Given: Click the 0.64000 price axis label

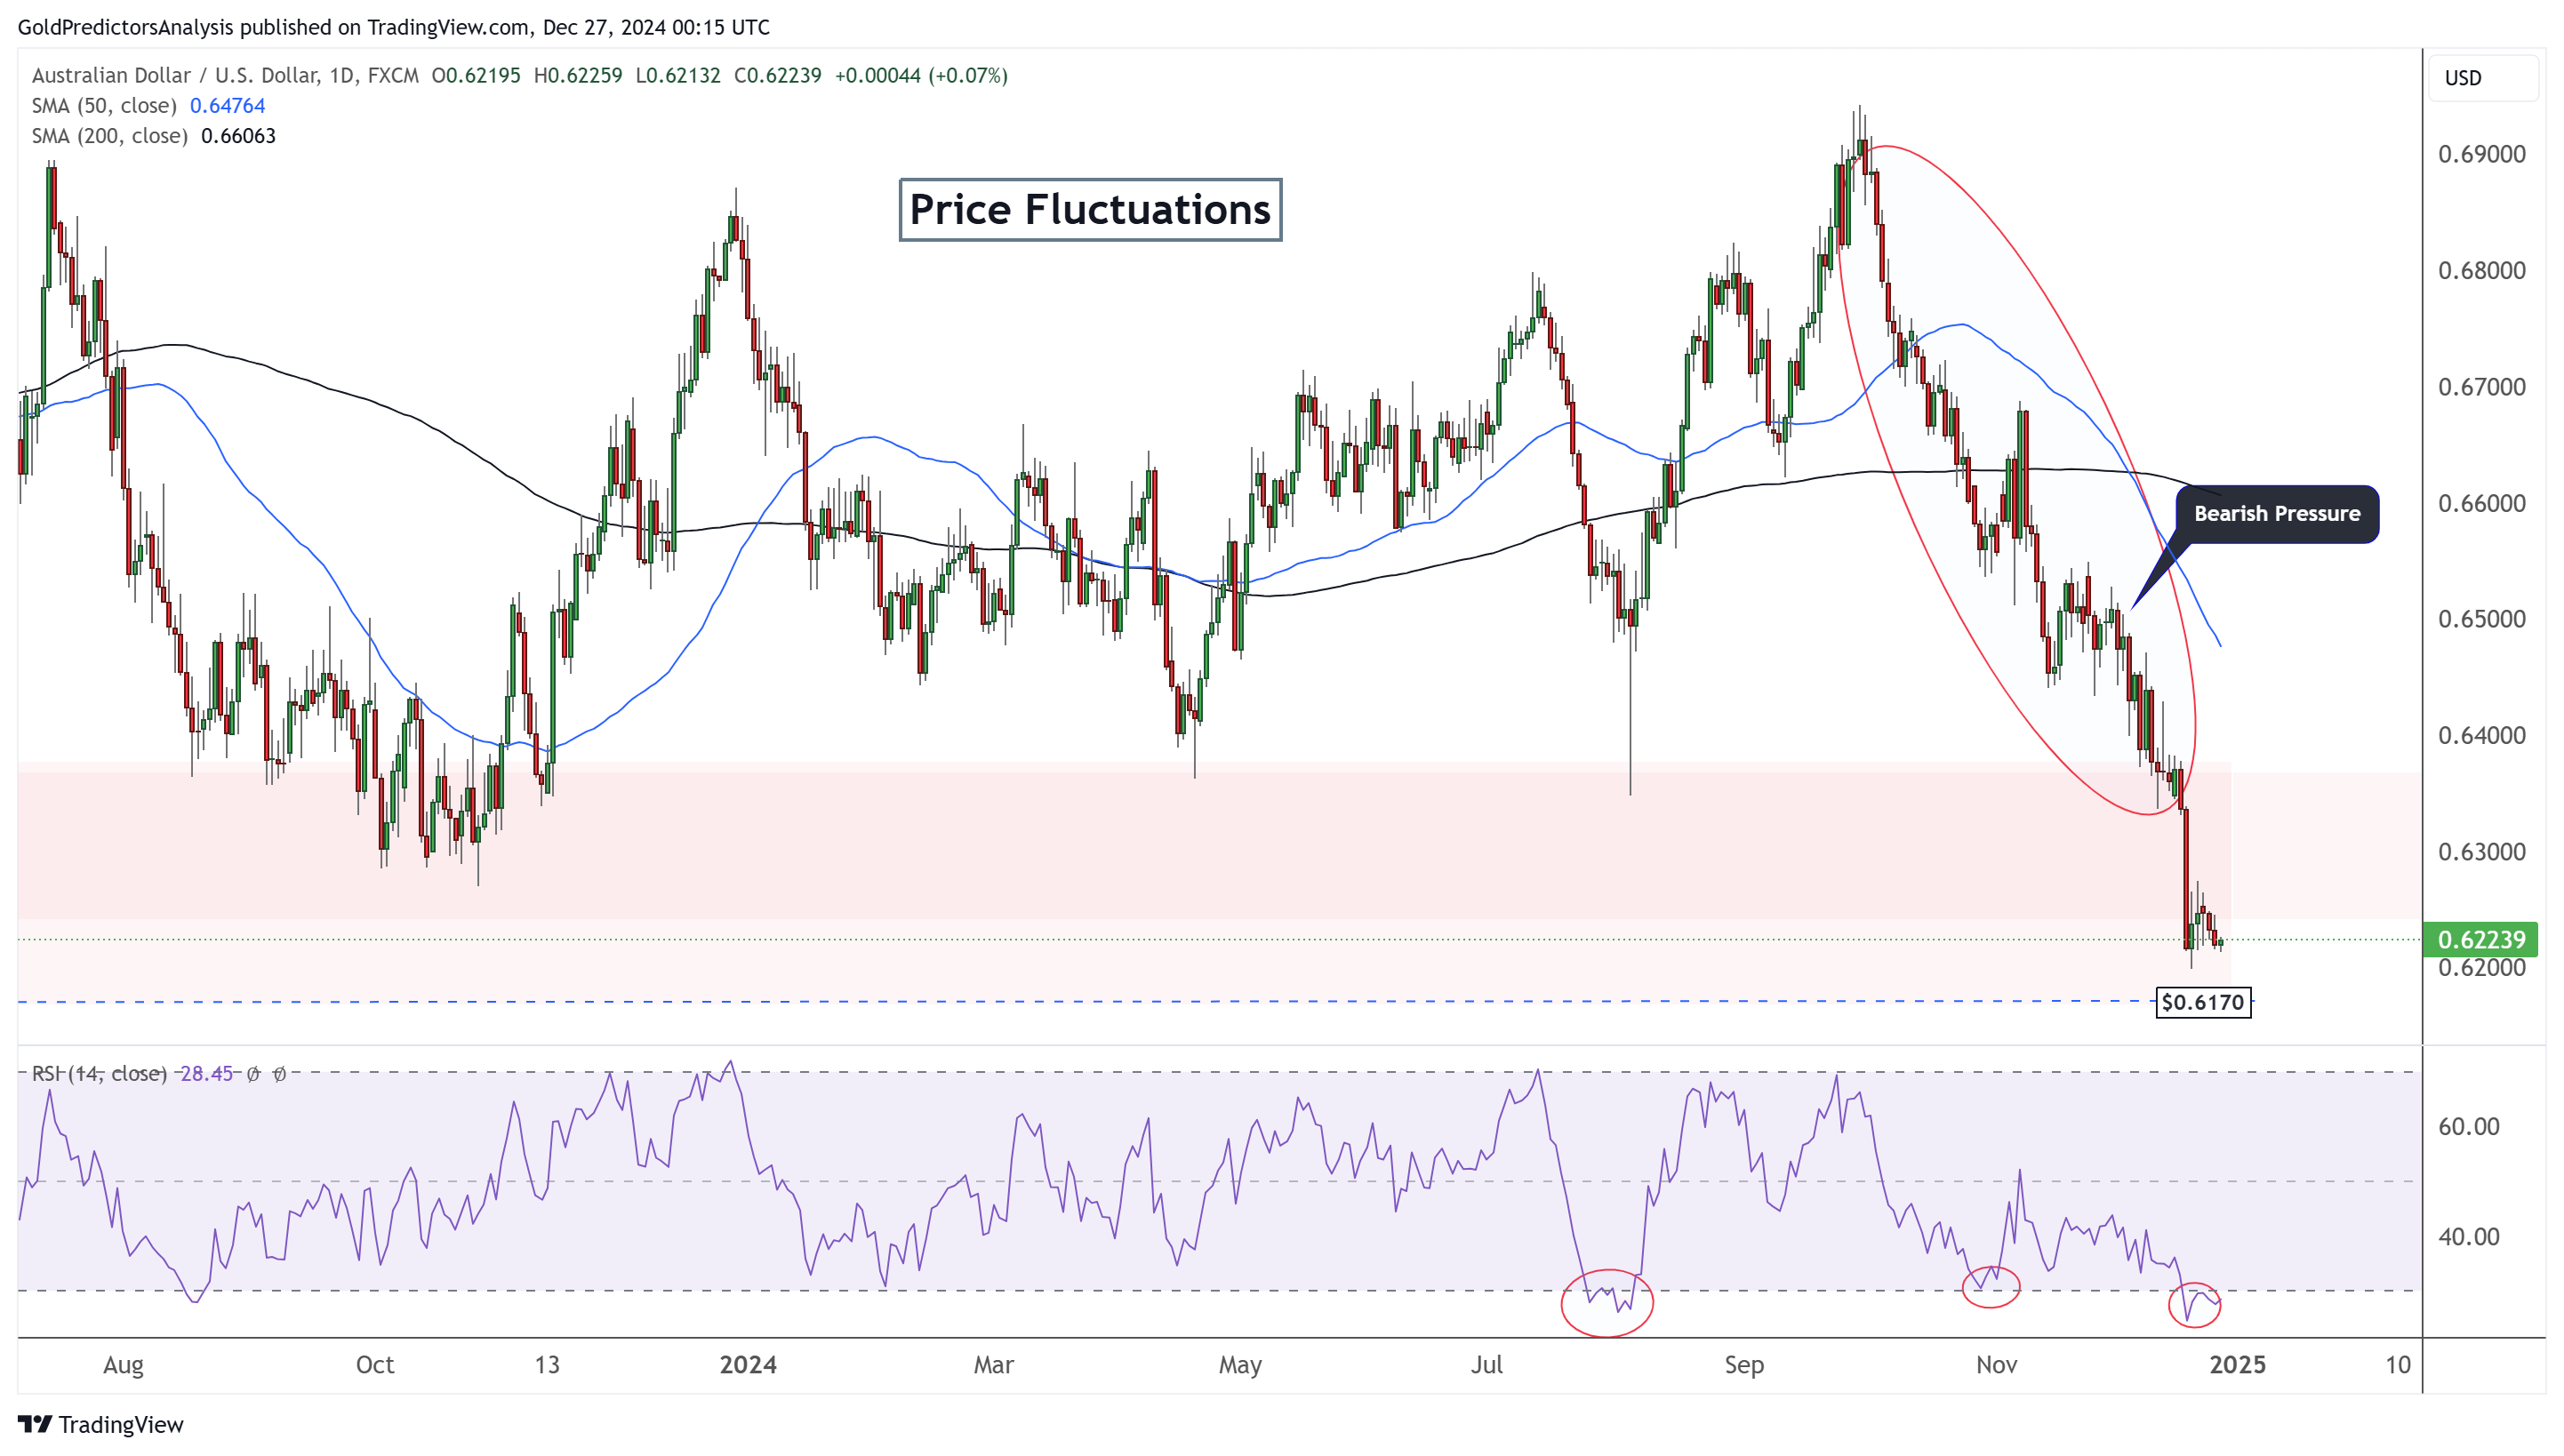Looking at the screenshot, I should (2481, 735).
